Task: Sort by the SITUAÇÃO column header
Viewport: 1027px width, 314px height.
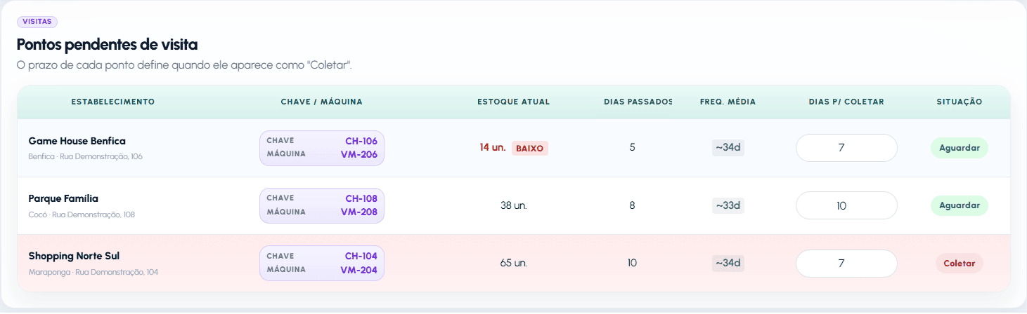Action: click(x=960, y=102)
